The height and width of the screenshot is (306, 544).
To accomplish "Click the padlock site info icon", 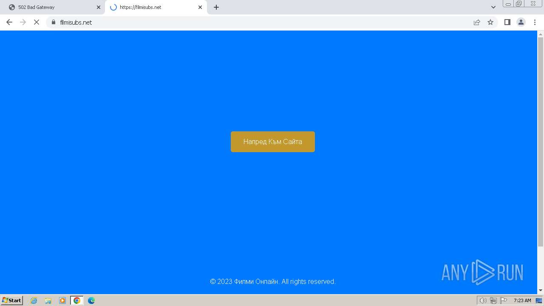I will coord(54,22).
